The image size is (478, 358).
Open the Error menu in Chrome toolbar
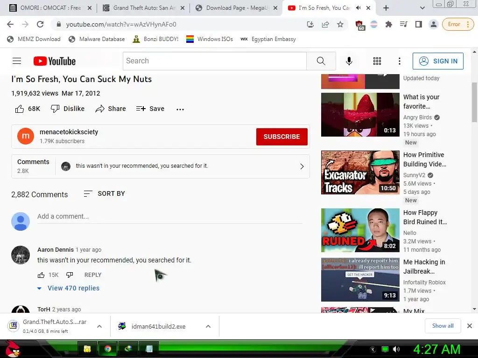click(x=457, y=24)
